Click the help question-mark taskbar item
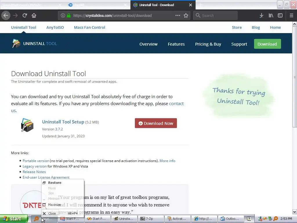297x223 pixels. pos(249,219)
